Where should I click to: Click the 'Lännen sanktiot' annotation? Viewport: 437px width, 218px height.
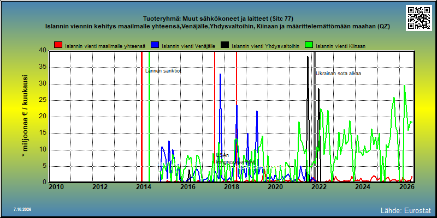(x=163, y=71)
